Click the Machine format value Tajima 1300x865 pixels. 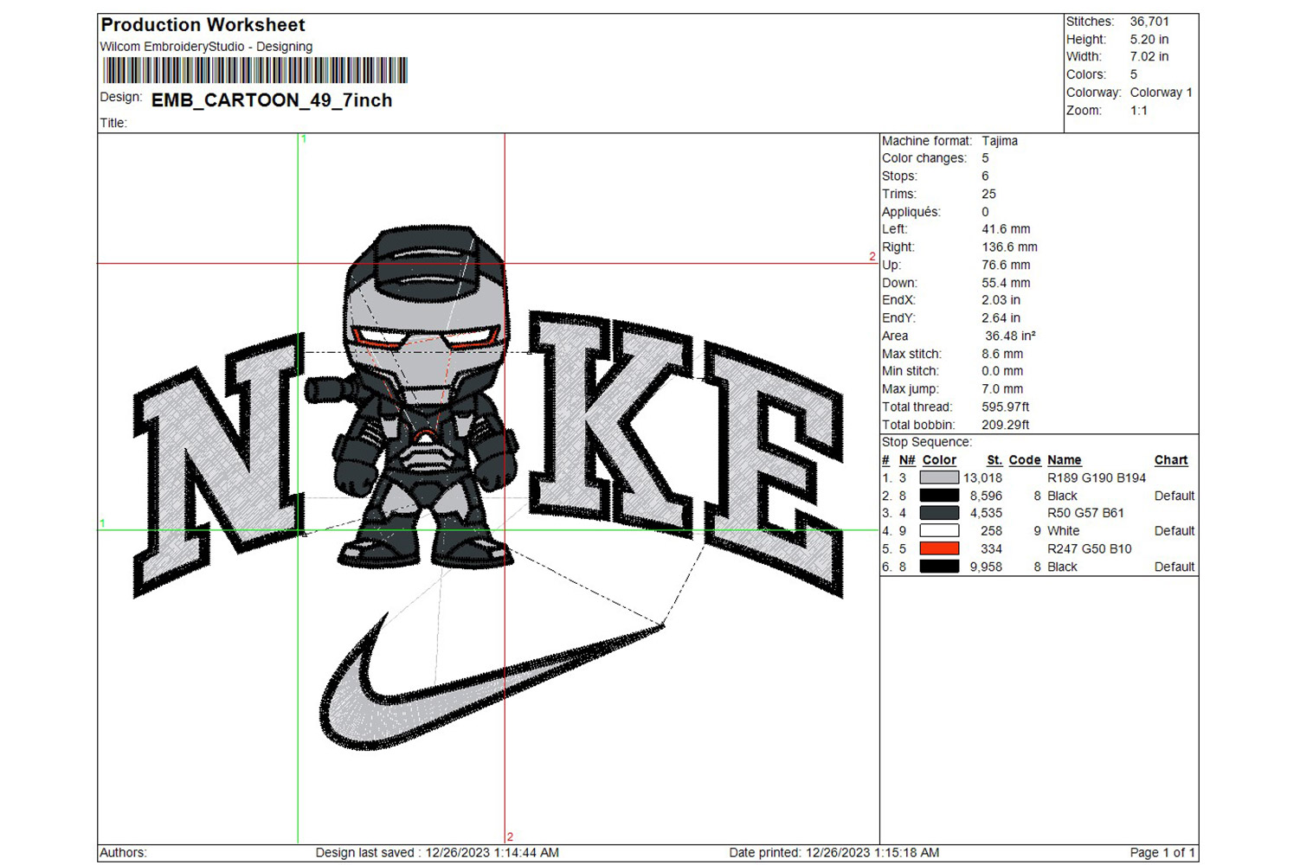[1000, 141]
